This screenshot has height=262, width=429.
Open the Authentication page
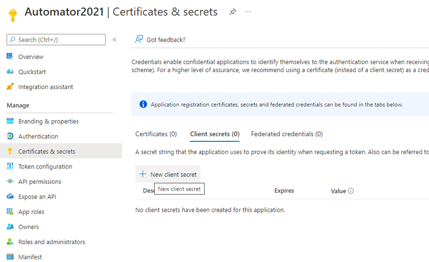pyautogui.click(x=38, y=136)
